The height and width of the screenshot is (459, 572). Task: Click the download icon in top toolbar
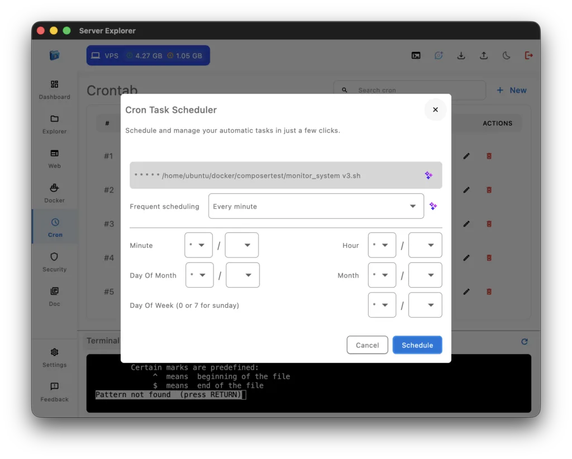pyautogui.click(x=461, y=55)
